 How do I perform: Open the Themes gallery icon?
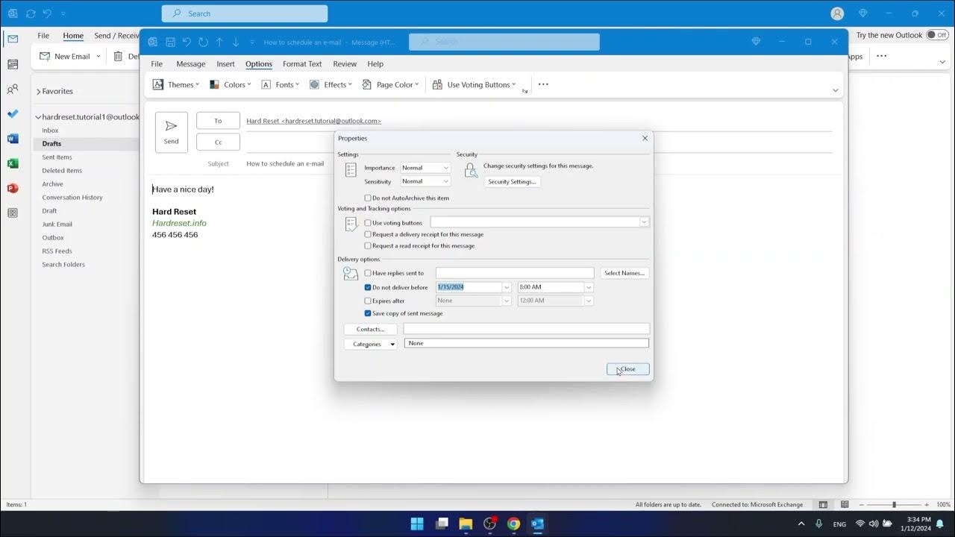157,84
